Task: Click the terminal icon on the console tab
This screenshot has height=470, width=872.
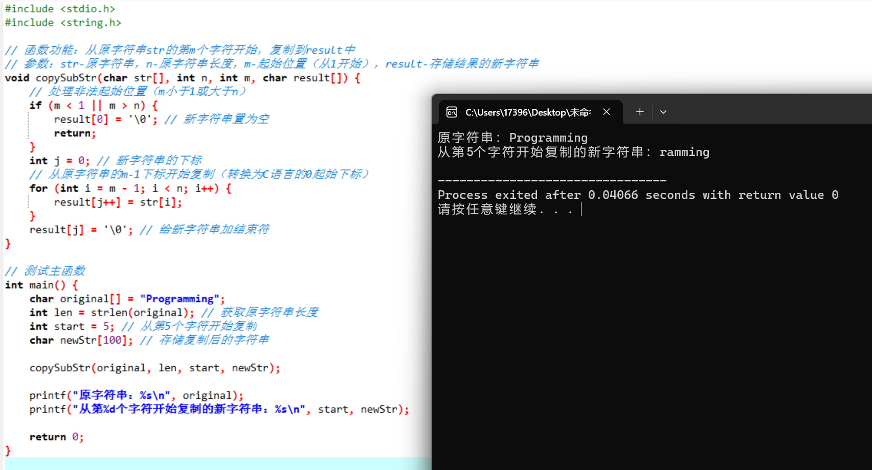Action: (452, 112)
